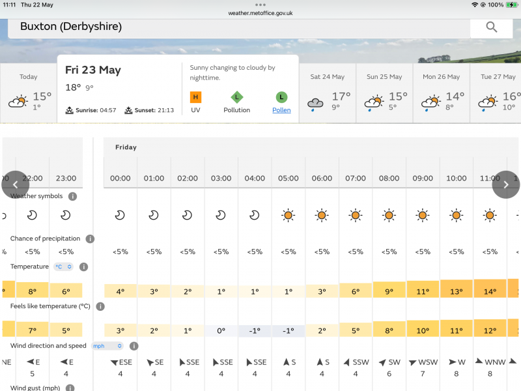The width and height of the screenshot is (521, 391).
Task: Switch to Sun 25 May forecast tab
Action: pos(384,93)
